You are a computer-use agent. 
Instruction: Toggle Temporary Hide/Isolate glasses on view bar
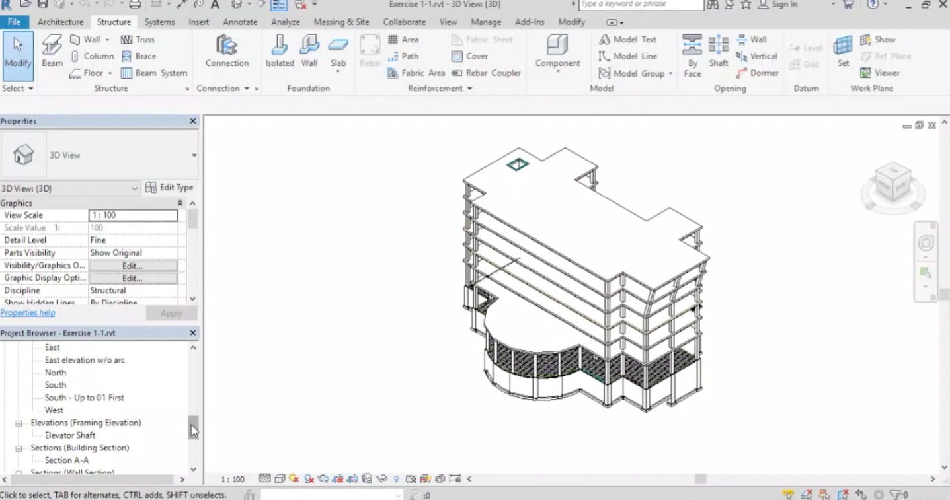tap(381, 478)
